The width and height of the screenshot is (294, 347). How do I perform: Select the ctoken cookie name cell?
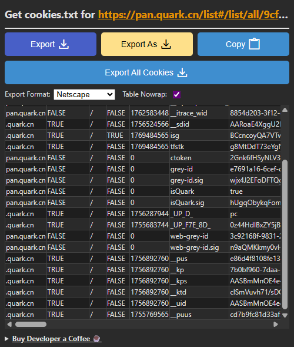pyautogui.click(x=199, y=158)
